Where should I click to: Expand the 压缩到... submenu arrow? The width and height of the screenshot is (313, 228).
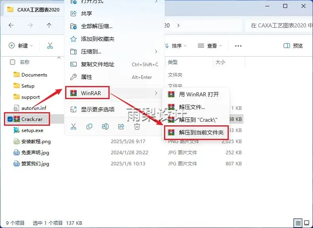point(156,52)
